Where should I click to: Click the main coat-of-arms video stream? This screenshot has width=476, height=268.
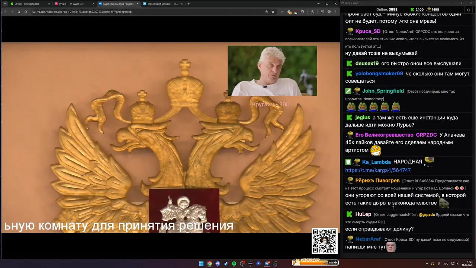pos(171,137)
